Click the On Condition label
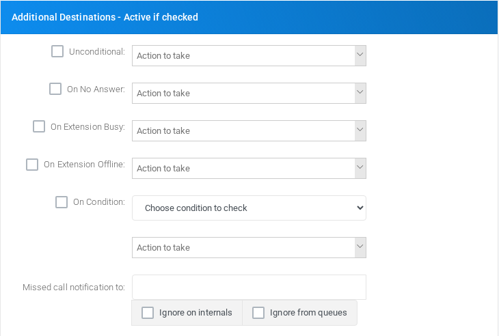The height and width of the screenshot is (336, 499). pos(99,202)
